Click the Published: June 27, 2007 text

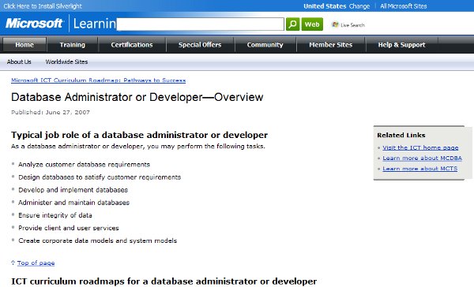click(51, 112)
